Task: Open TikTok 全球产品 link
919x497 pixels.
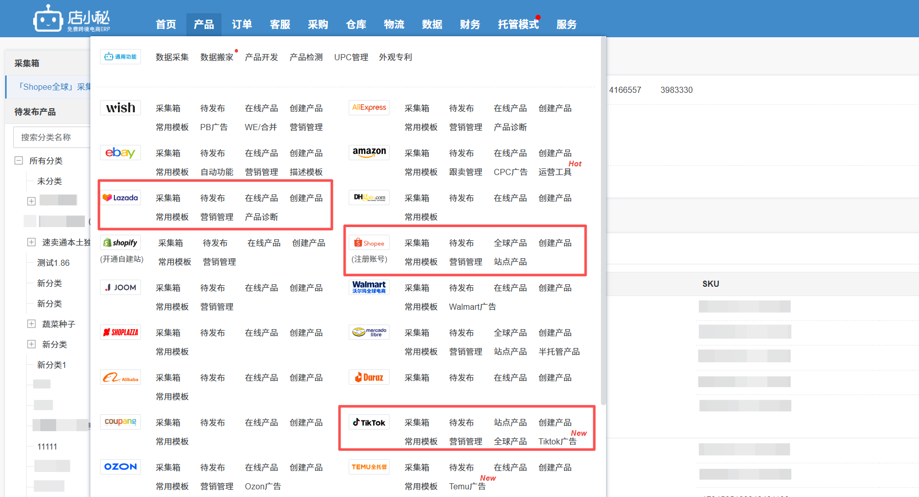Action: click(x=511, y=441)
